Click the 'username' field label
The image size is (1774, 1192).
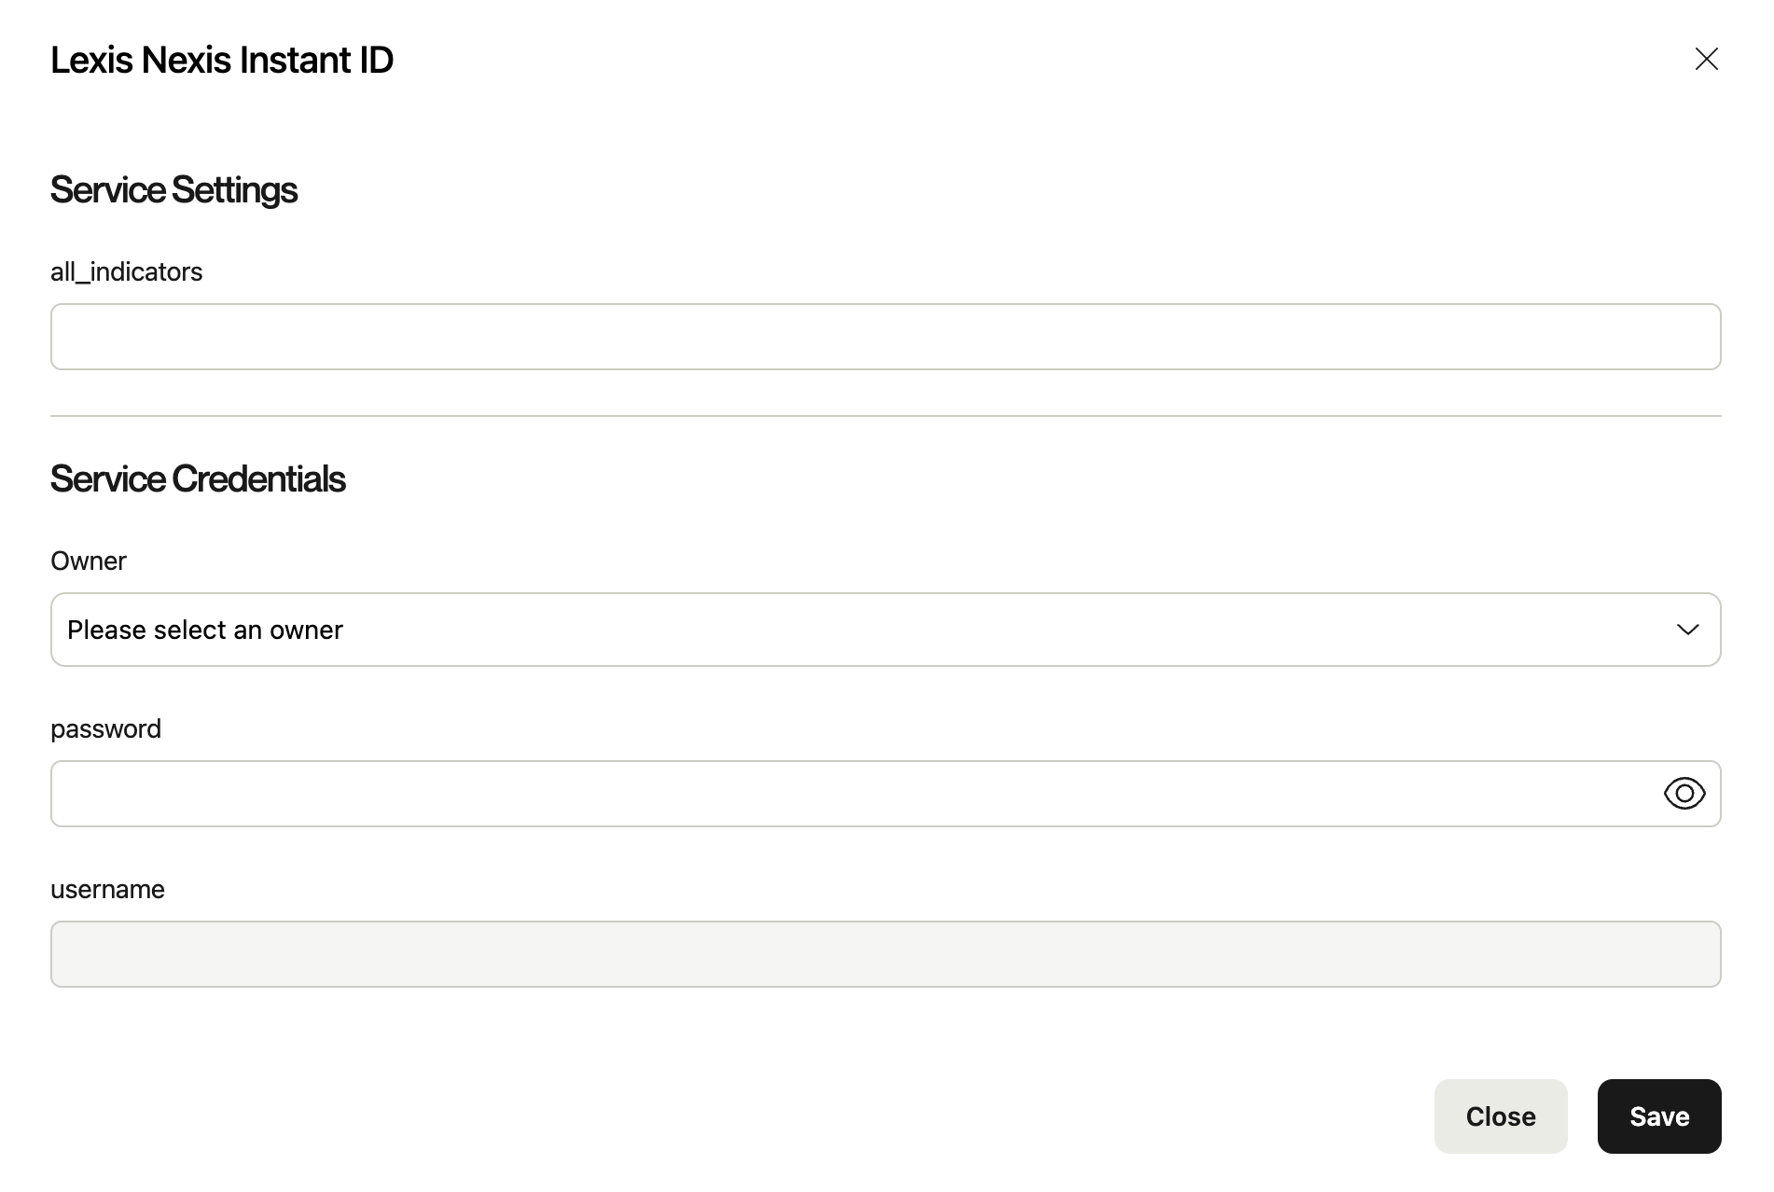pyautogui.click(x=107, y=889)
